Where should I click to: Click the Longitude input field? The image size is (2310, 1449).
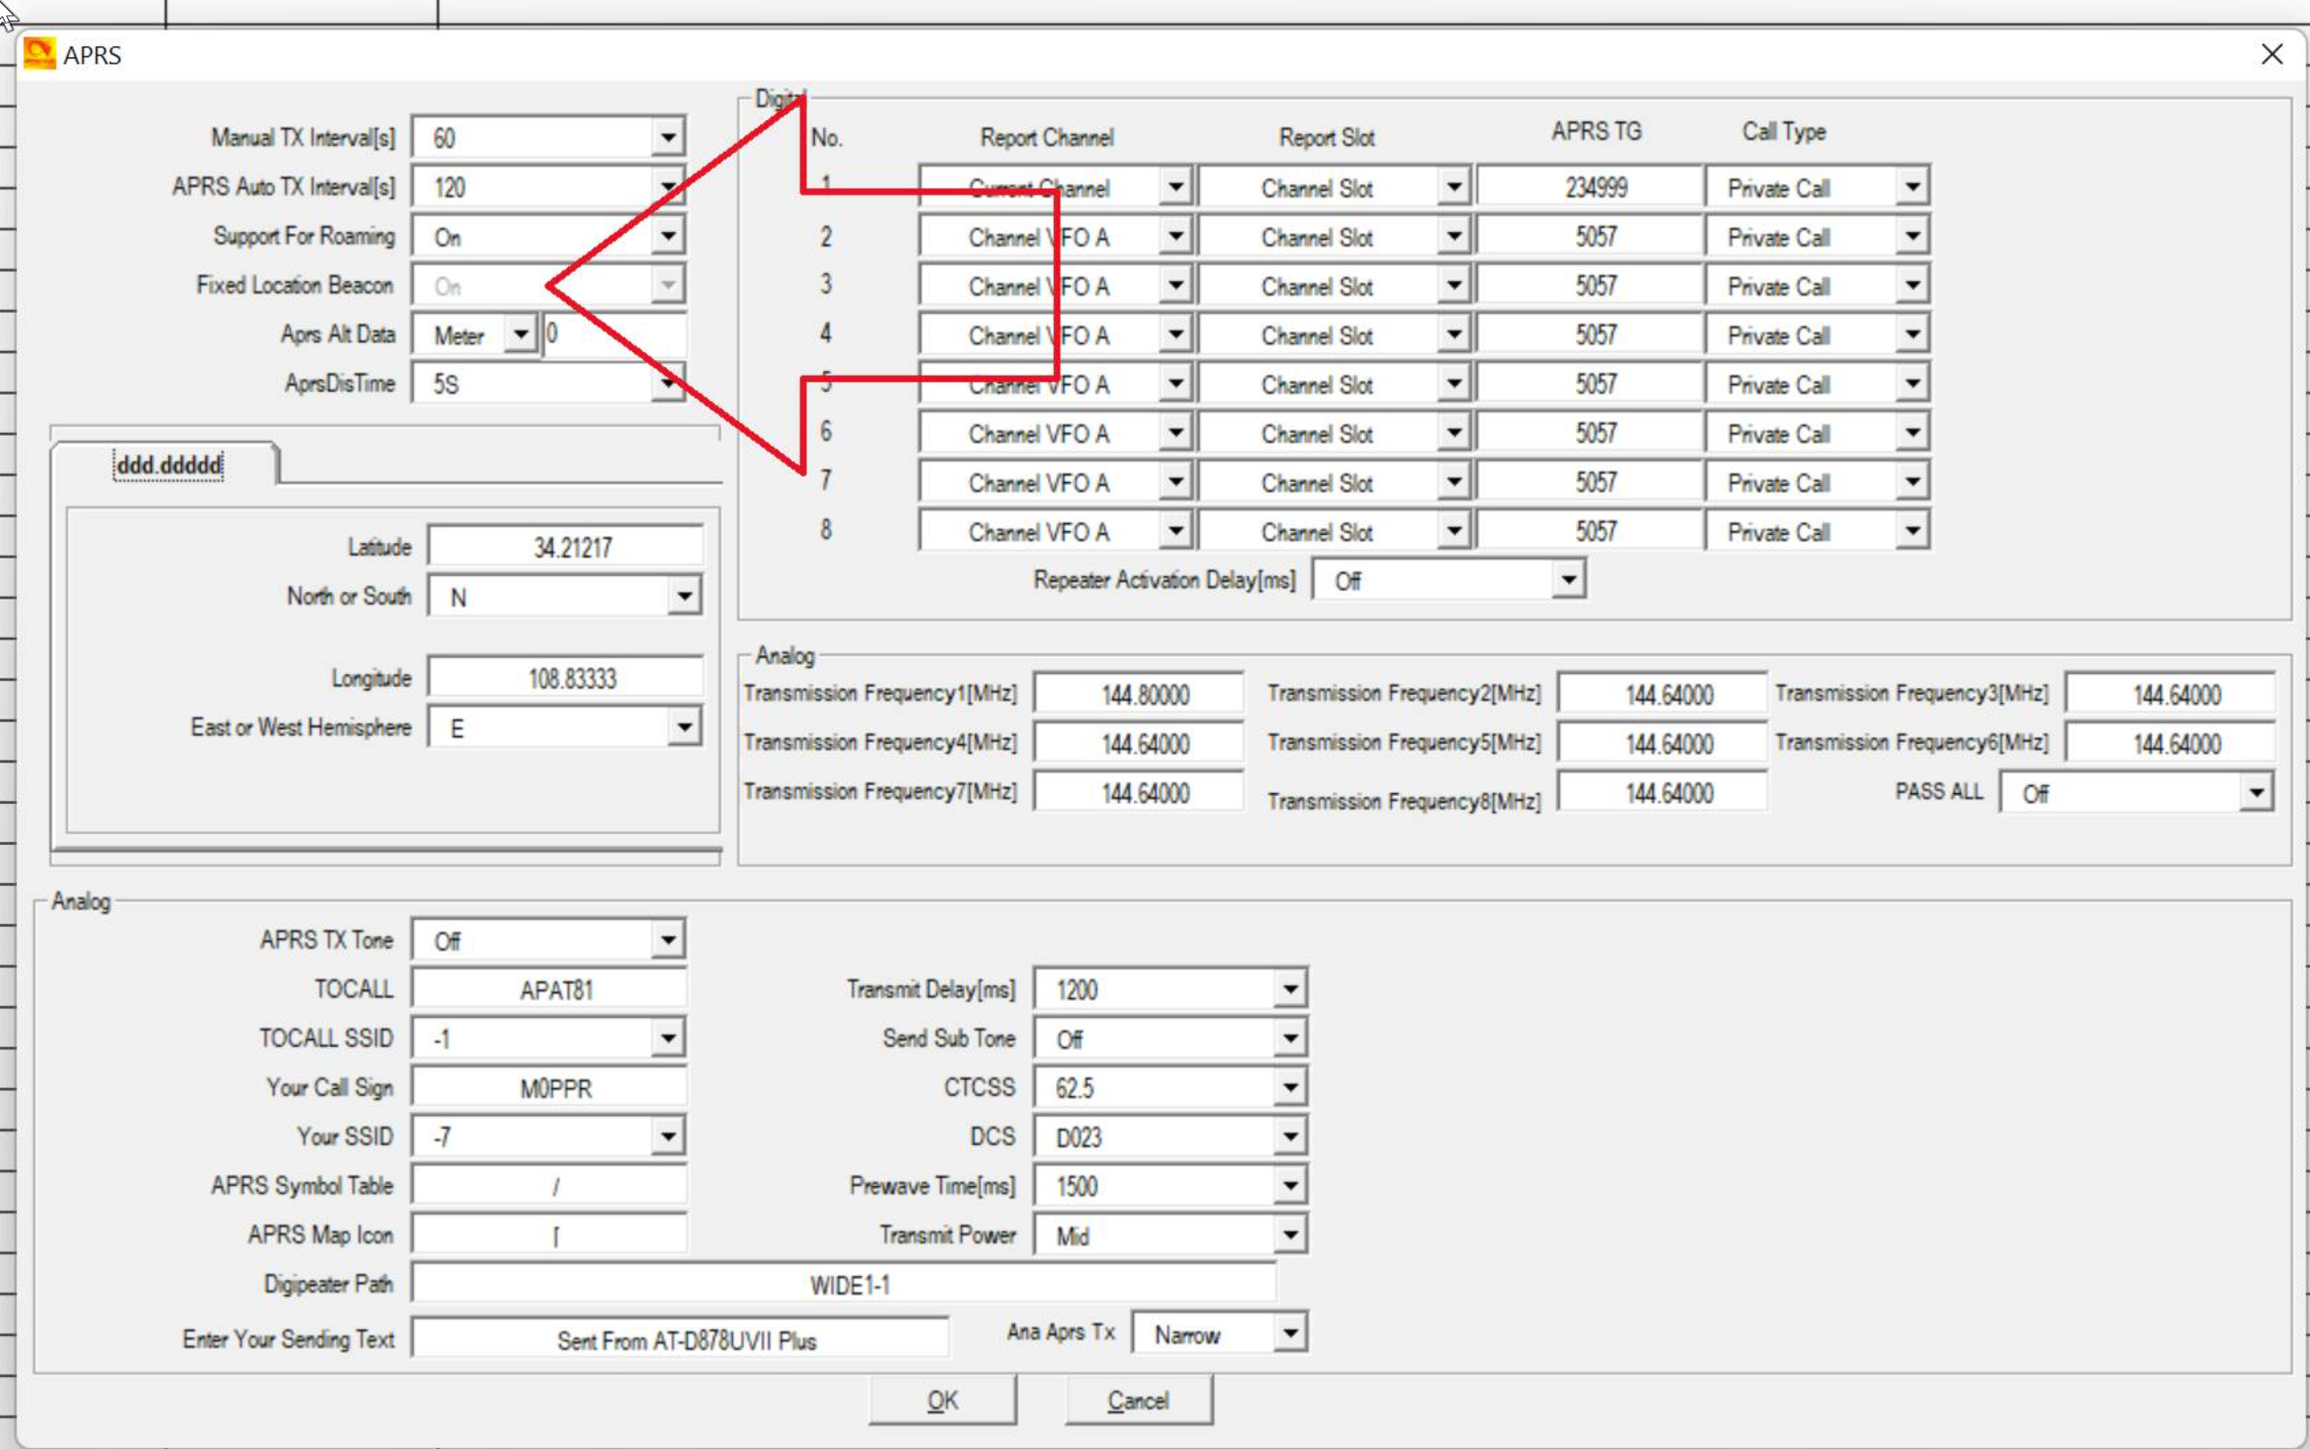coord(566,678)
